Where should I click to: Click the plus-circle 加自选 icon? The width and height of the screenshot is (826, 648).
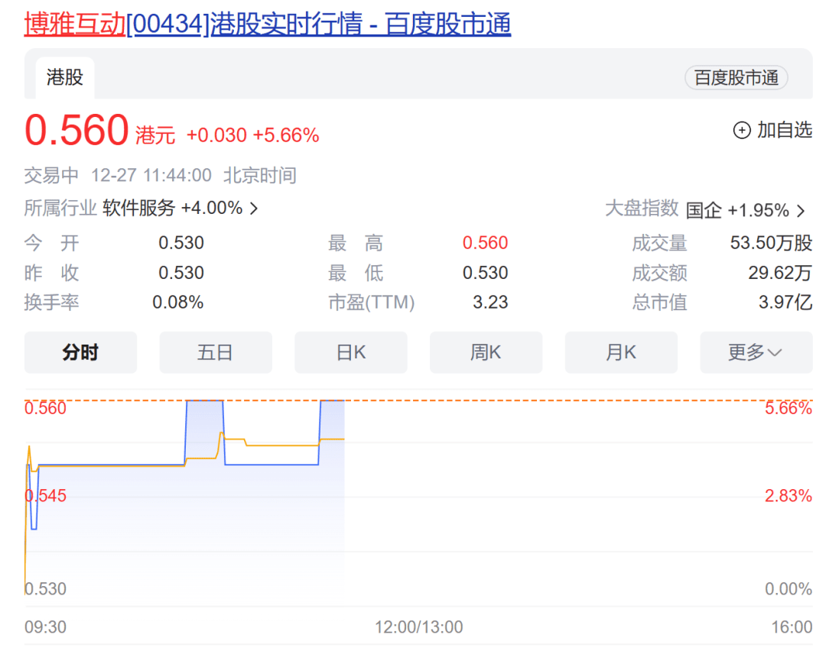click(x=742, y=130)
